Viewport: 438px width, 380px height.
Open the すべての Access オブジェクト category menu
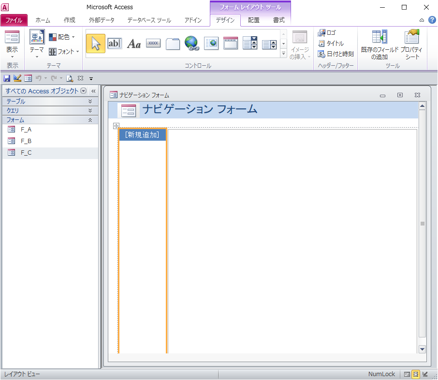pyautogui.click(x=83, y=91)
